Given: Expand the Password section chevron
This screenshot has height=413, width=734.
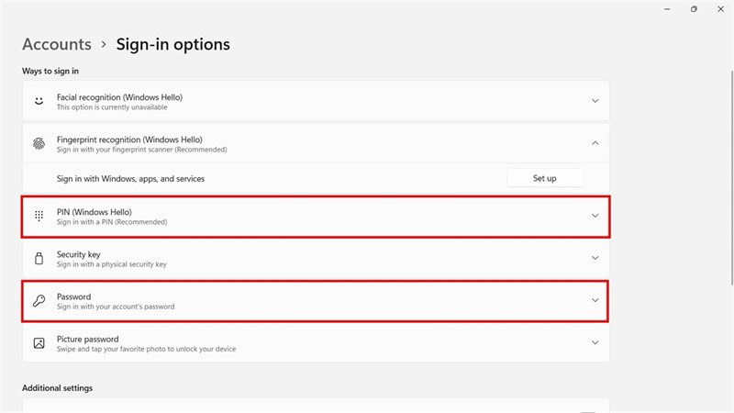Looking at the screenshot, I should (595, 300).
